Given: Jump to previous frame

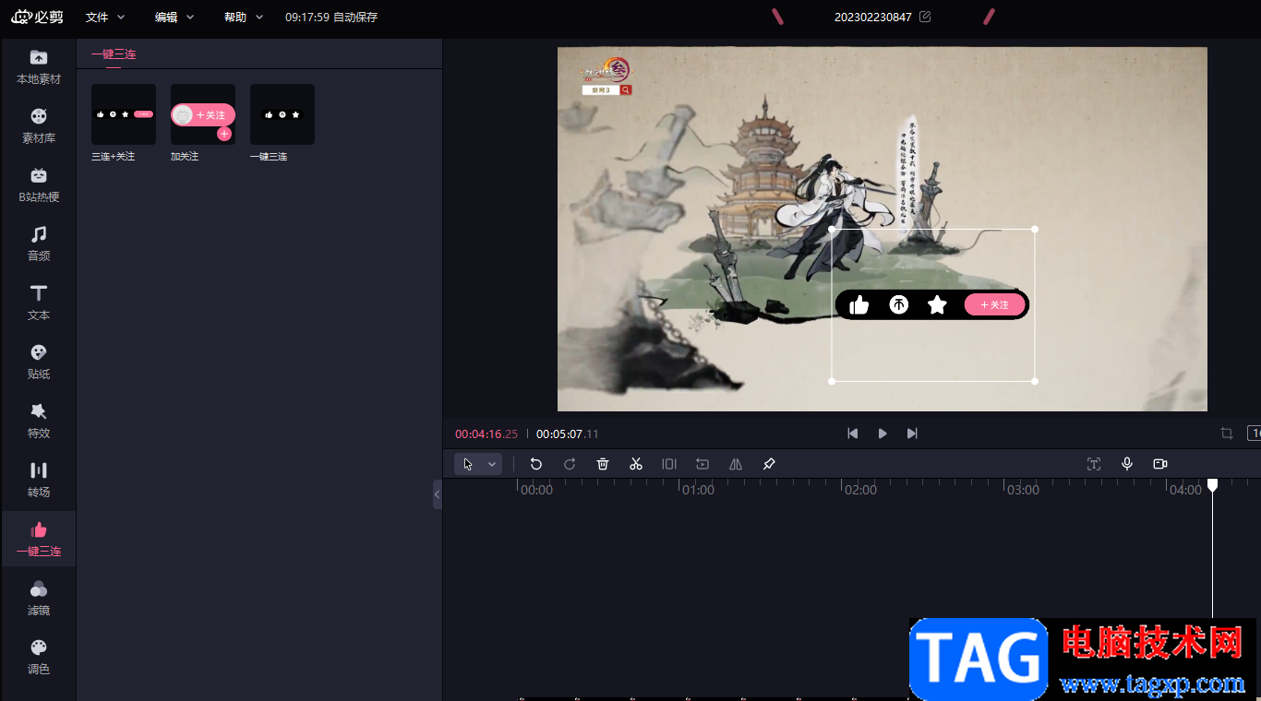Looking at the screenshot, I should 853,434.
